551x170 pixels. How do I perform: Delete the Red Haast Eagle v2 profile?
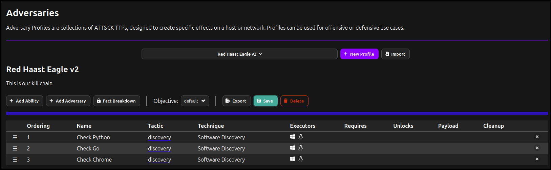[294, 101]
